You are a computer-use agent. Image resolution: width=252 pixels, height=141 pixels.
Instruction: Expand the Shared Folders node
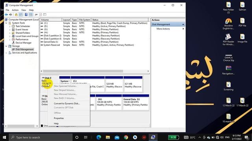(10, 33)
